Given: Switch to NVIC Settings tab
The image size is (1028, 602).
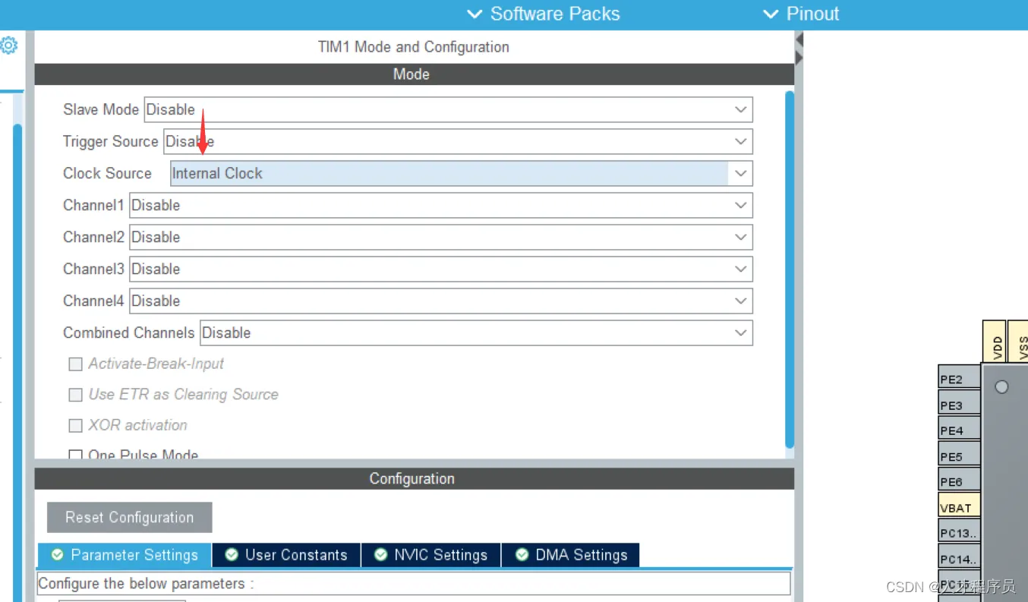Looking at the screenshot, I should click(431, 555).
